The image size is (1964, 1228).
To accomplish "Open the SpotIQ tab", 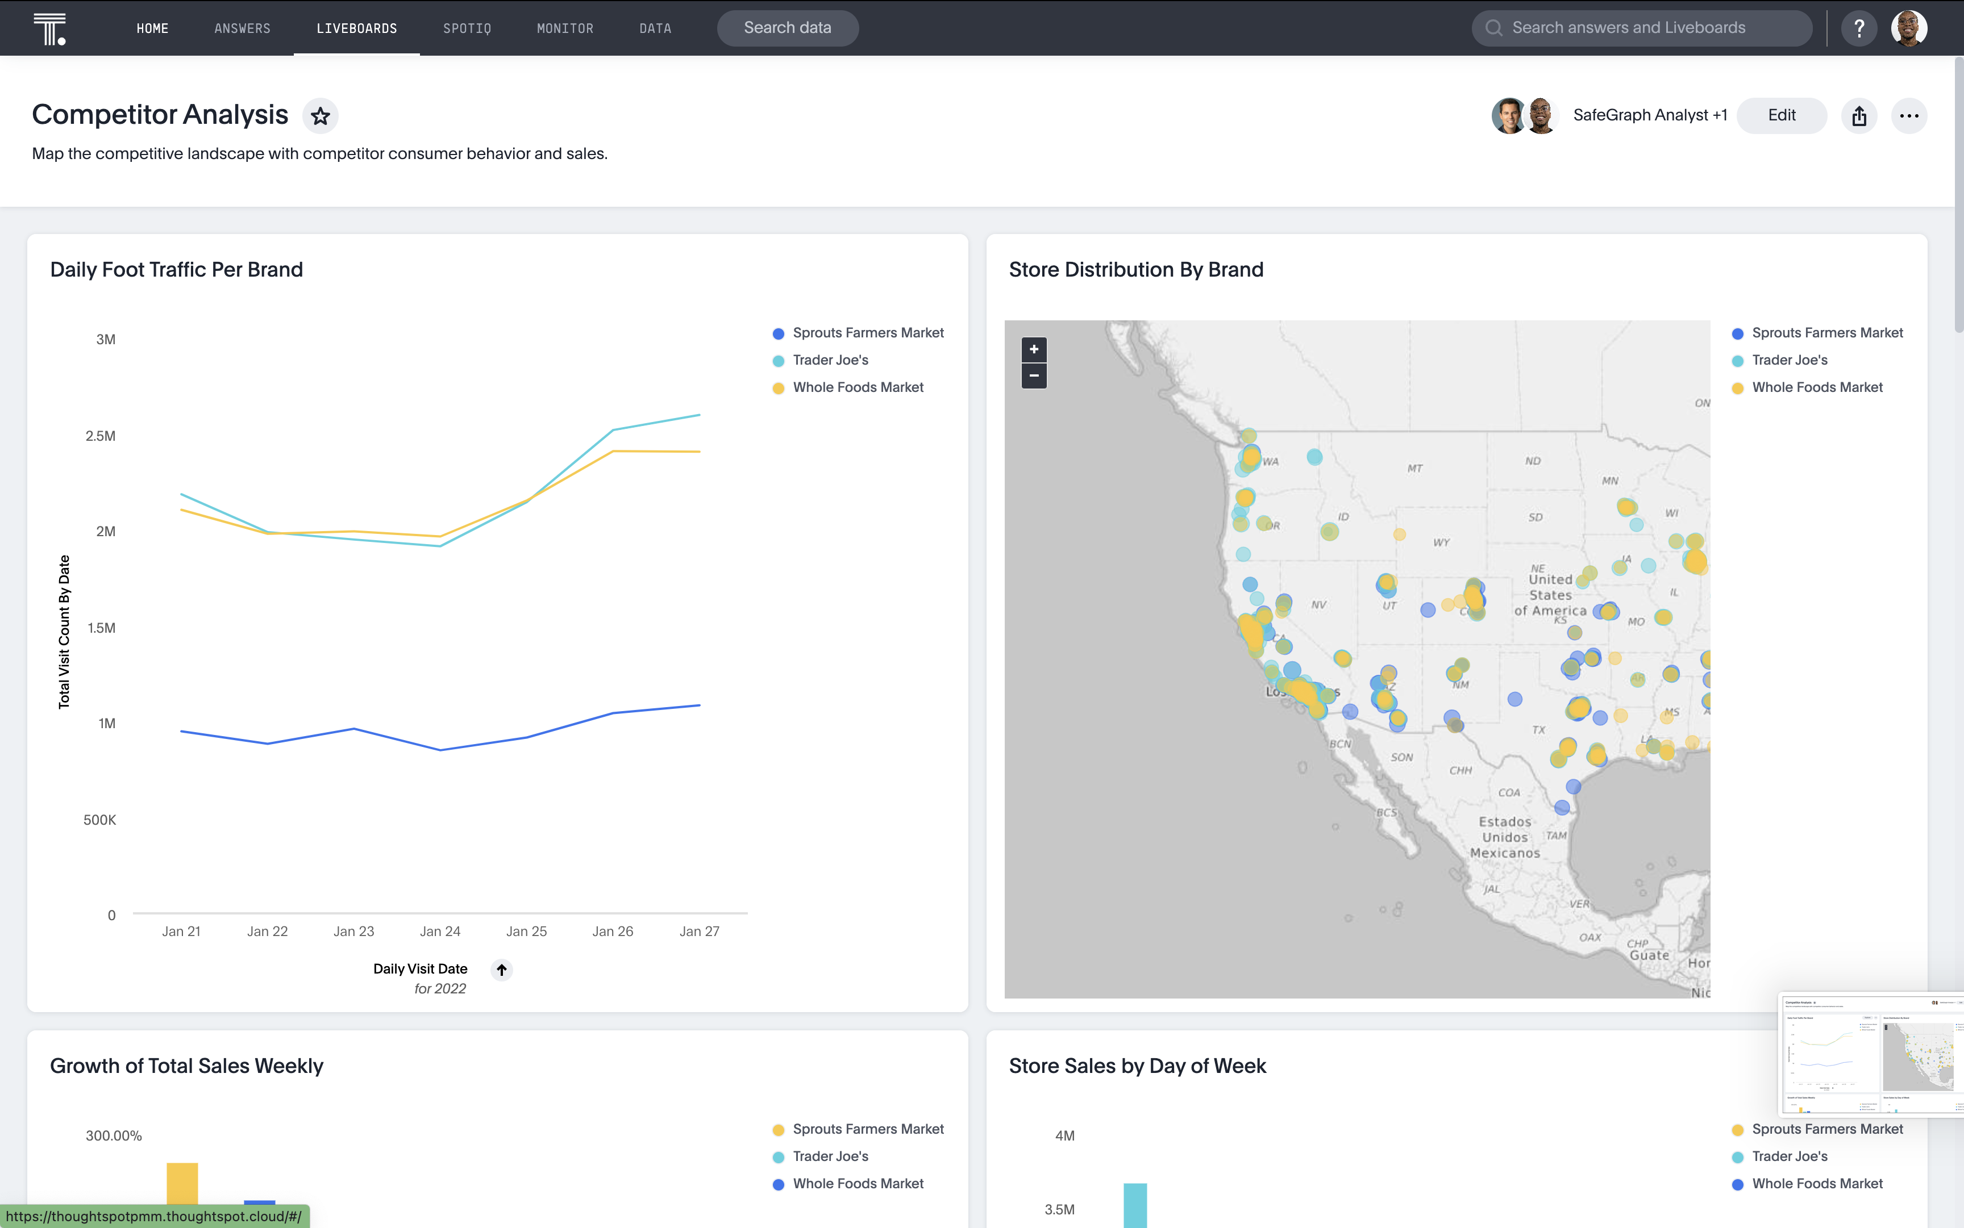I will [x=467, y=28].
